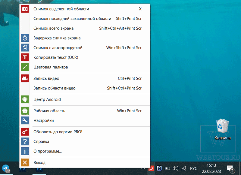Click the red video camera record icon
Screen dimensions: 241x175
(x=25, y=78)
